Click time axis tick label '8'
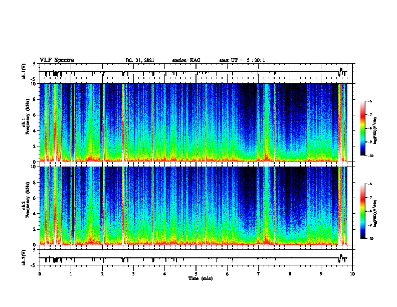Image resolution: width=397 pixels, height=307 pixels. [290, 274]
